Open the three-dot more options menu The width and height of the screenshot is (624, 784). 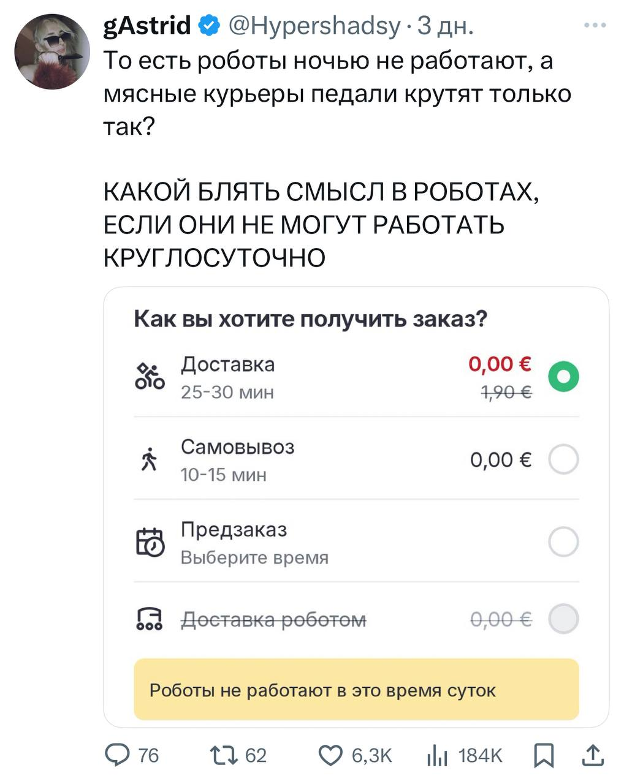coord(595,26)
